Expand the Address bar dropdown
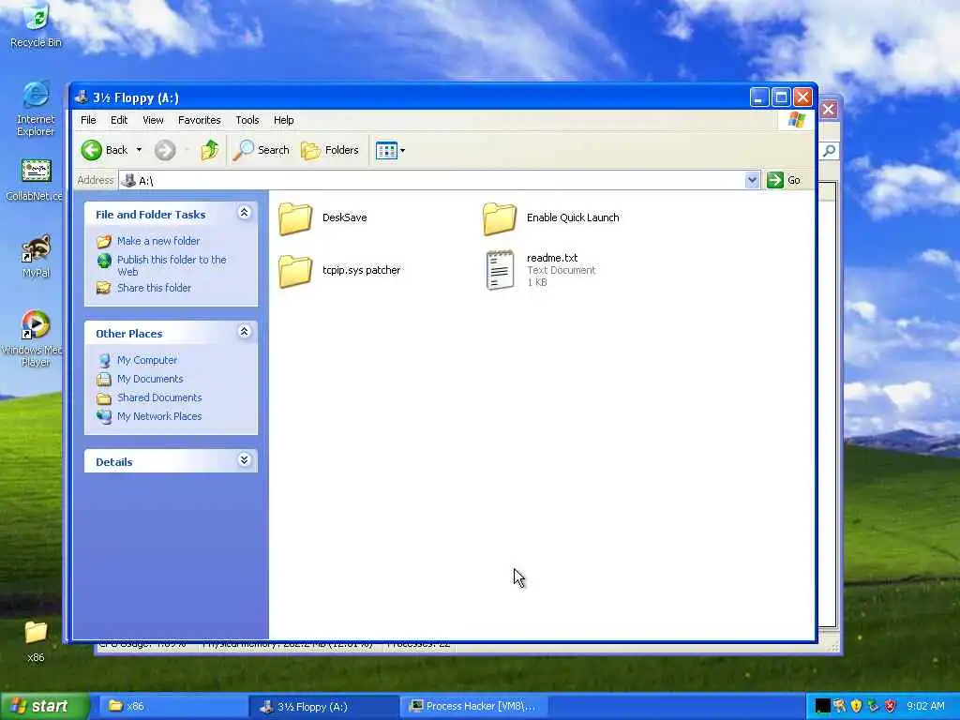 pos(752,180)
